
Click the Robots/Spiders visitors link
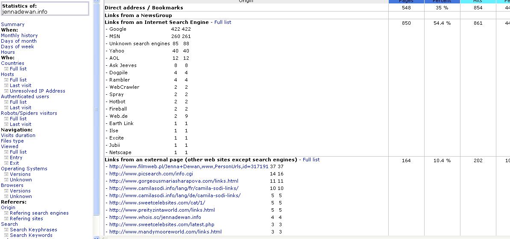tap(29, 113)
